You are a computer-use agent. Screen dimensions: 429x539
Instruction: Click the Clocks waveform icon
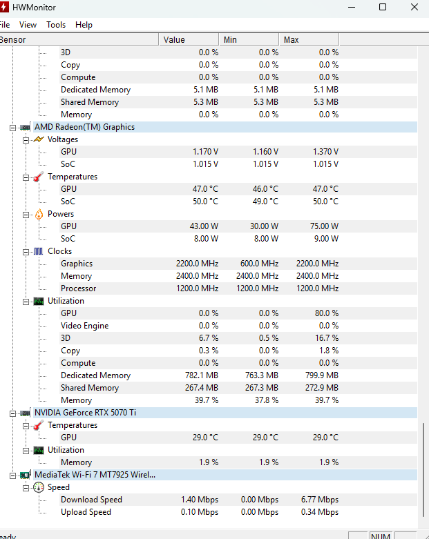coord(39,251)
